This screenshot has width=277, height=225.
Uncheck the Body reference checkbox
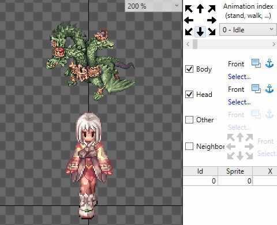[x=189, y=69]
